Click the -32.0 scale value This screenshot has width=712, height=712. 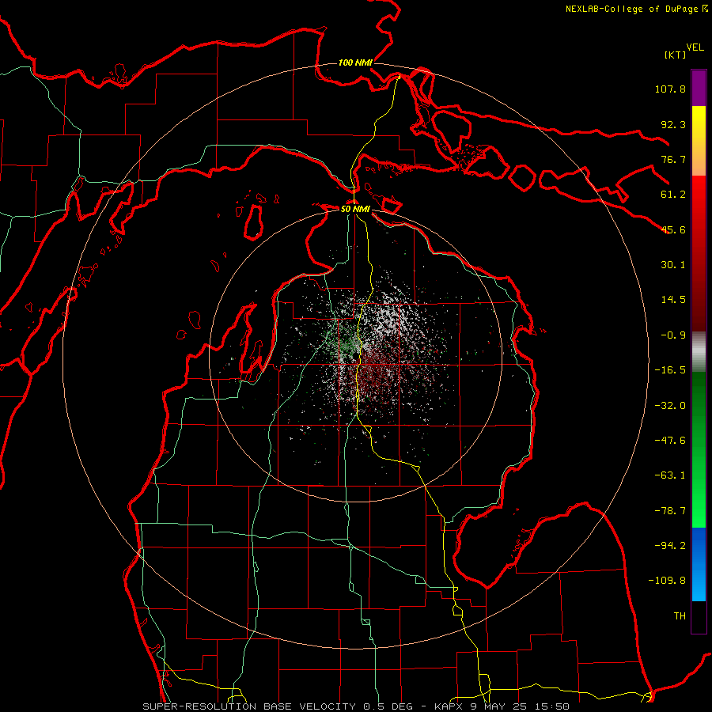(670, 406)
